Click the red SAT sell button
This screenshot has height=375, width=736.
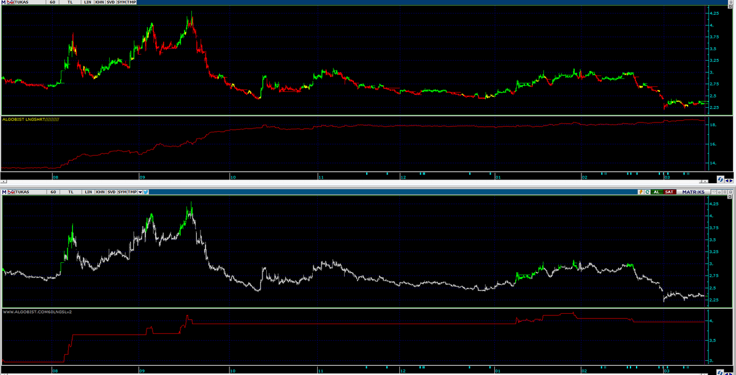pos(670,192)
